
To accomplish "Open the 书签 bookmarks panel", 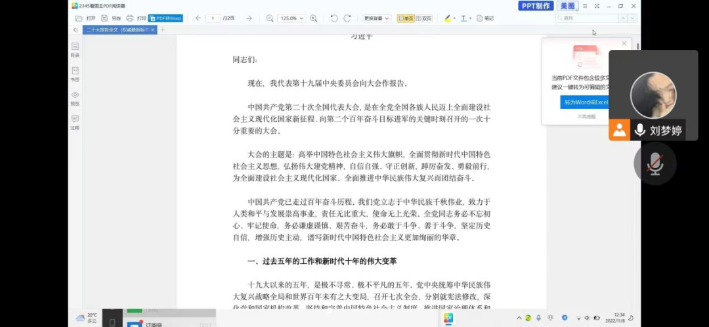I will point(75,74).
